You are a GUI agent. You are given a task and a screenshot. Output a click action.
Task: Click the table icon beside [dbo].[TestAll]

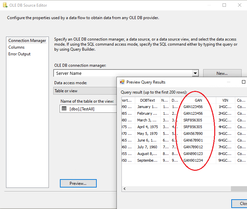[64, 109]
